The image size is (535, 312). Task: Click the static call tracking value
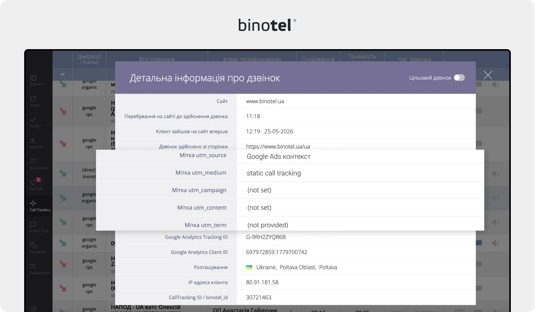[x=274, y=173]
